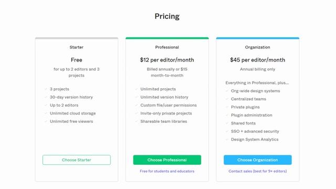336x189 pixels.
Task: Click checkmark beside Unlimited projects
Action: click(136, 89)
